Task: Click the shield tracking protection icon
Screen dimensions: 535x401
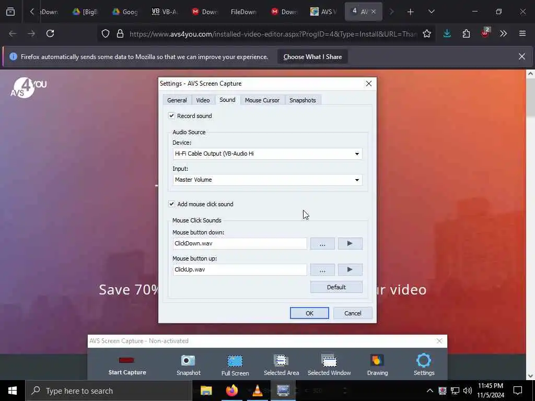Action: pos(106,33)
